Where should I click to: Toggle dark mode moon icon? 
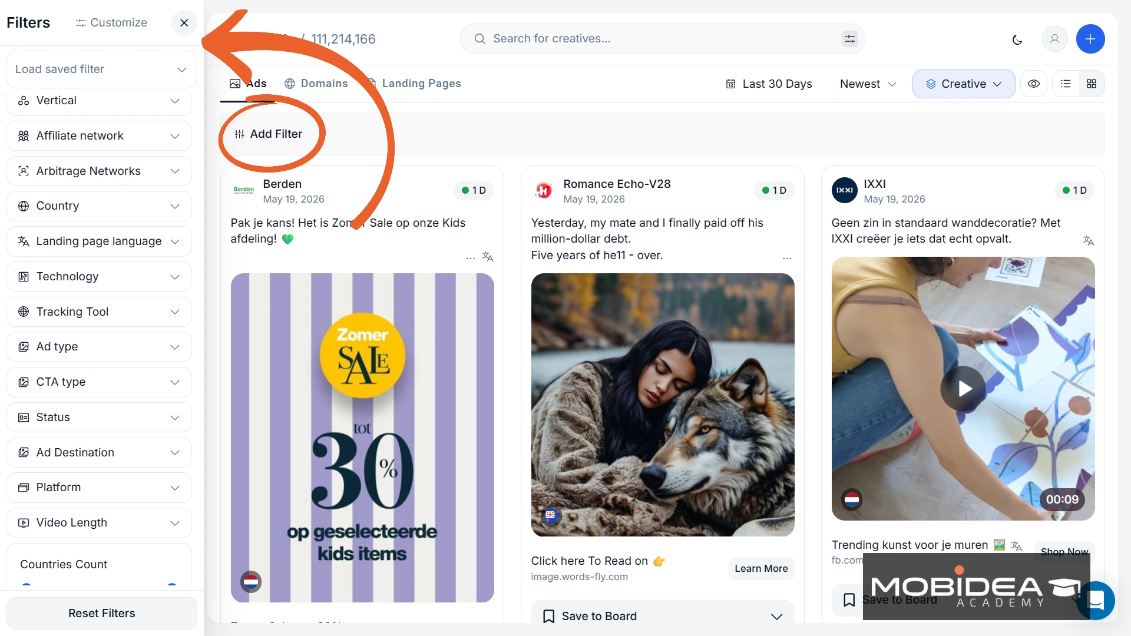1017,39
